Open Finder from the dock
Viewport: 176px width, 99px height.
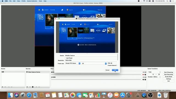click(x=10, y=95)
